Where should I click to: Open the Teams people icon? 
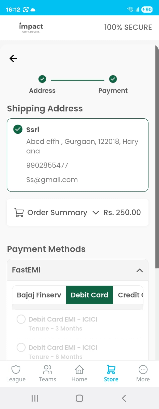tap(48, 370)
